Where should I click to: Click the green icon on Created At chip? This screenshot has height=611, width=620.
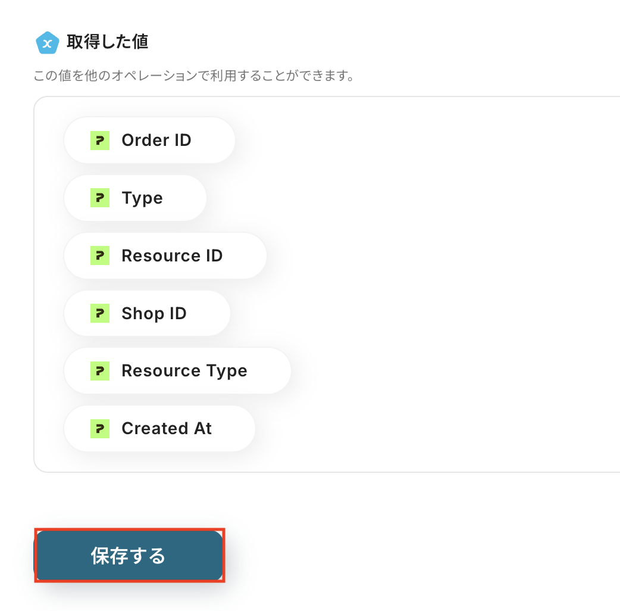pos(100,429)
